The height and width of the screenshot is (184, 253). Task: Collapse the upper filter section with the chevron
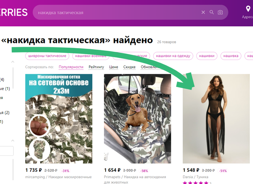coord(13,62)
